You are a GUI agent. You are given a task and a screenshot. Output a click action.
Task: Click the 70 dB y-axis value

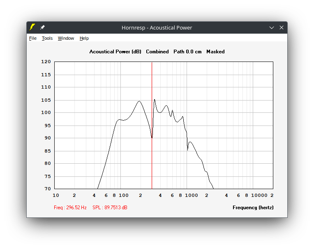[47, 189]
